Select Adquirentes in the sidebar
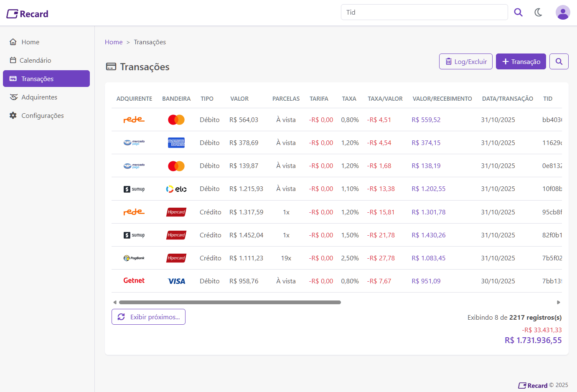 (39, 97)
